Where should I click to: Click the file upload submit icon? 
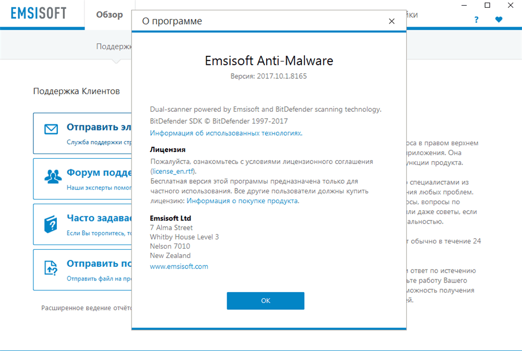[x=51, y=268]
